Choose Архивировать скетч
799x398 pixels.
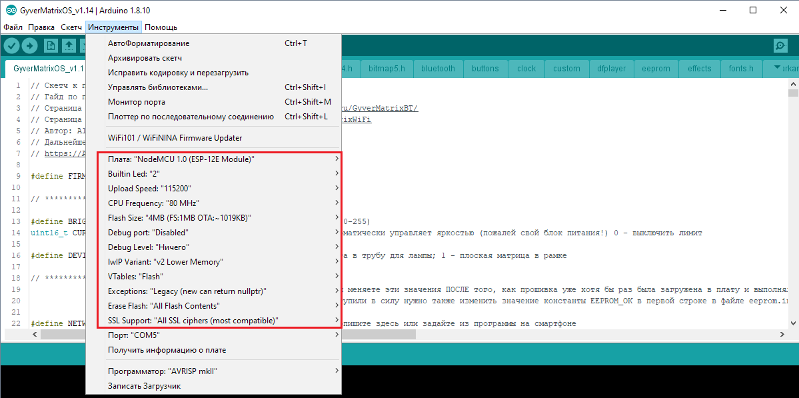213,58
